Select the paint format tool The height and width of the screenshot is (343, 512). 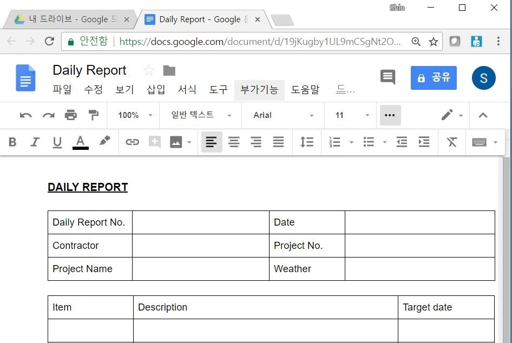point(94,115)
